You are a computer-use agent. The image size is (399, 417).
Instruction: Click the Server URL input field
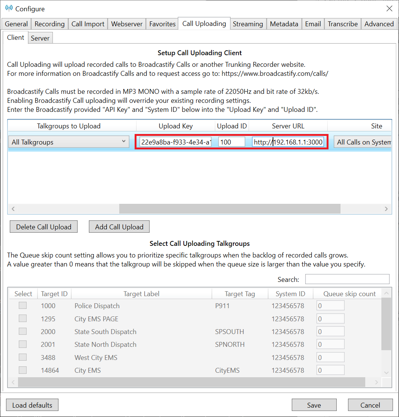[x=288, y=142]
